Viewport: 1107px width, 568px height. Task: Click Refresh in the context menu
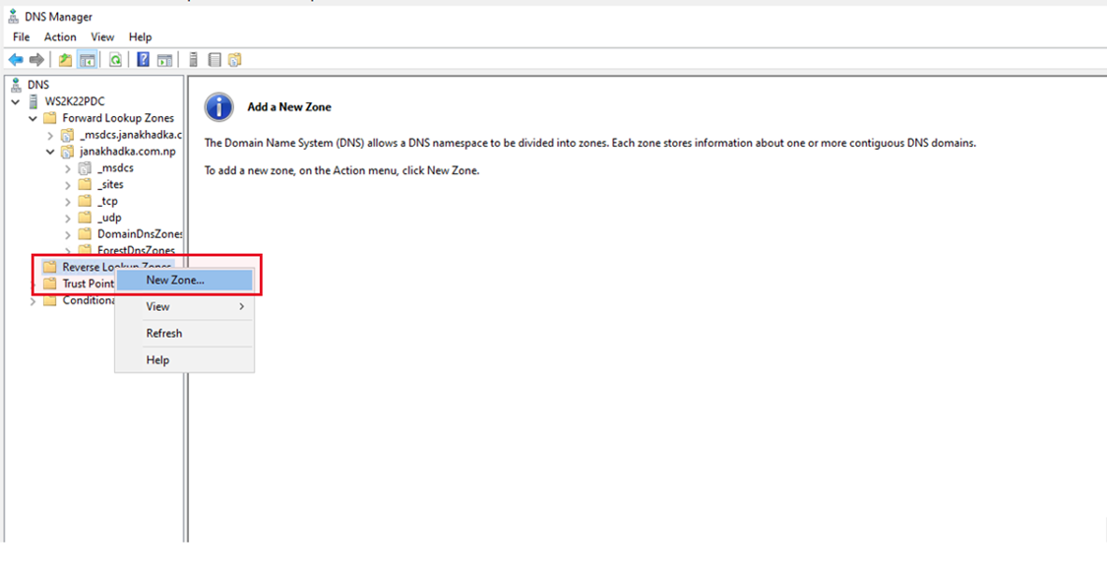pyautogui.click(x=162, y=333)
